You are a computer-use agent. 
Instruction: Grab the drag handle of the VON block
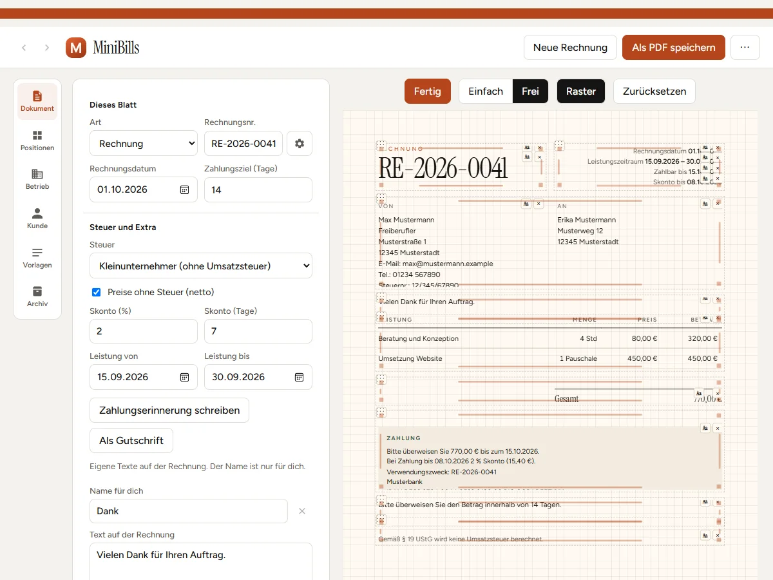coord(381,198)
